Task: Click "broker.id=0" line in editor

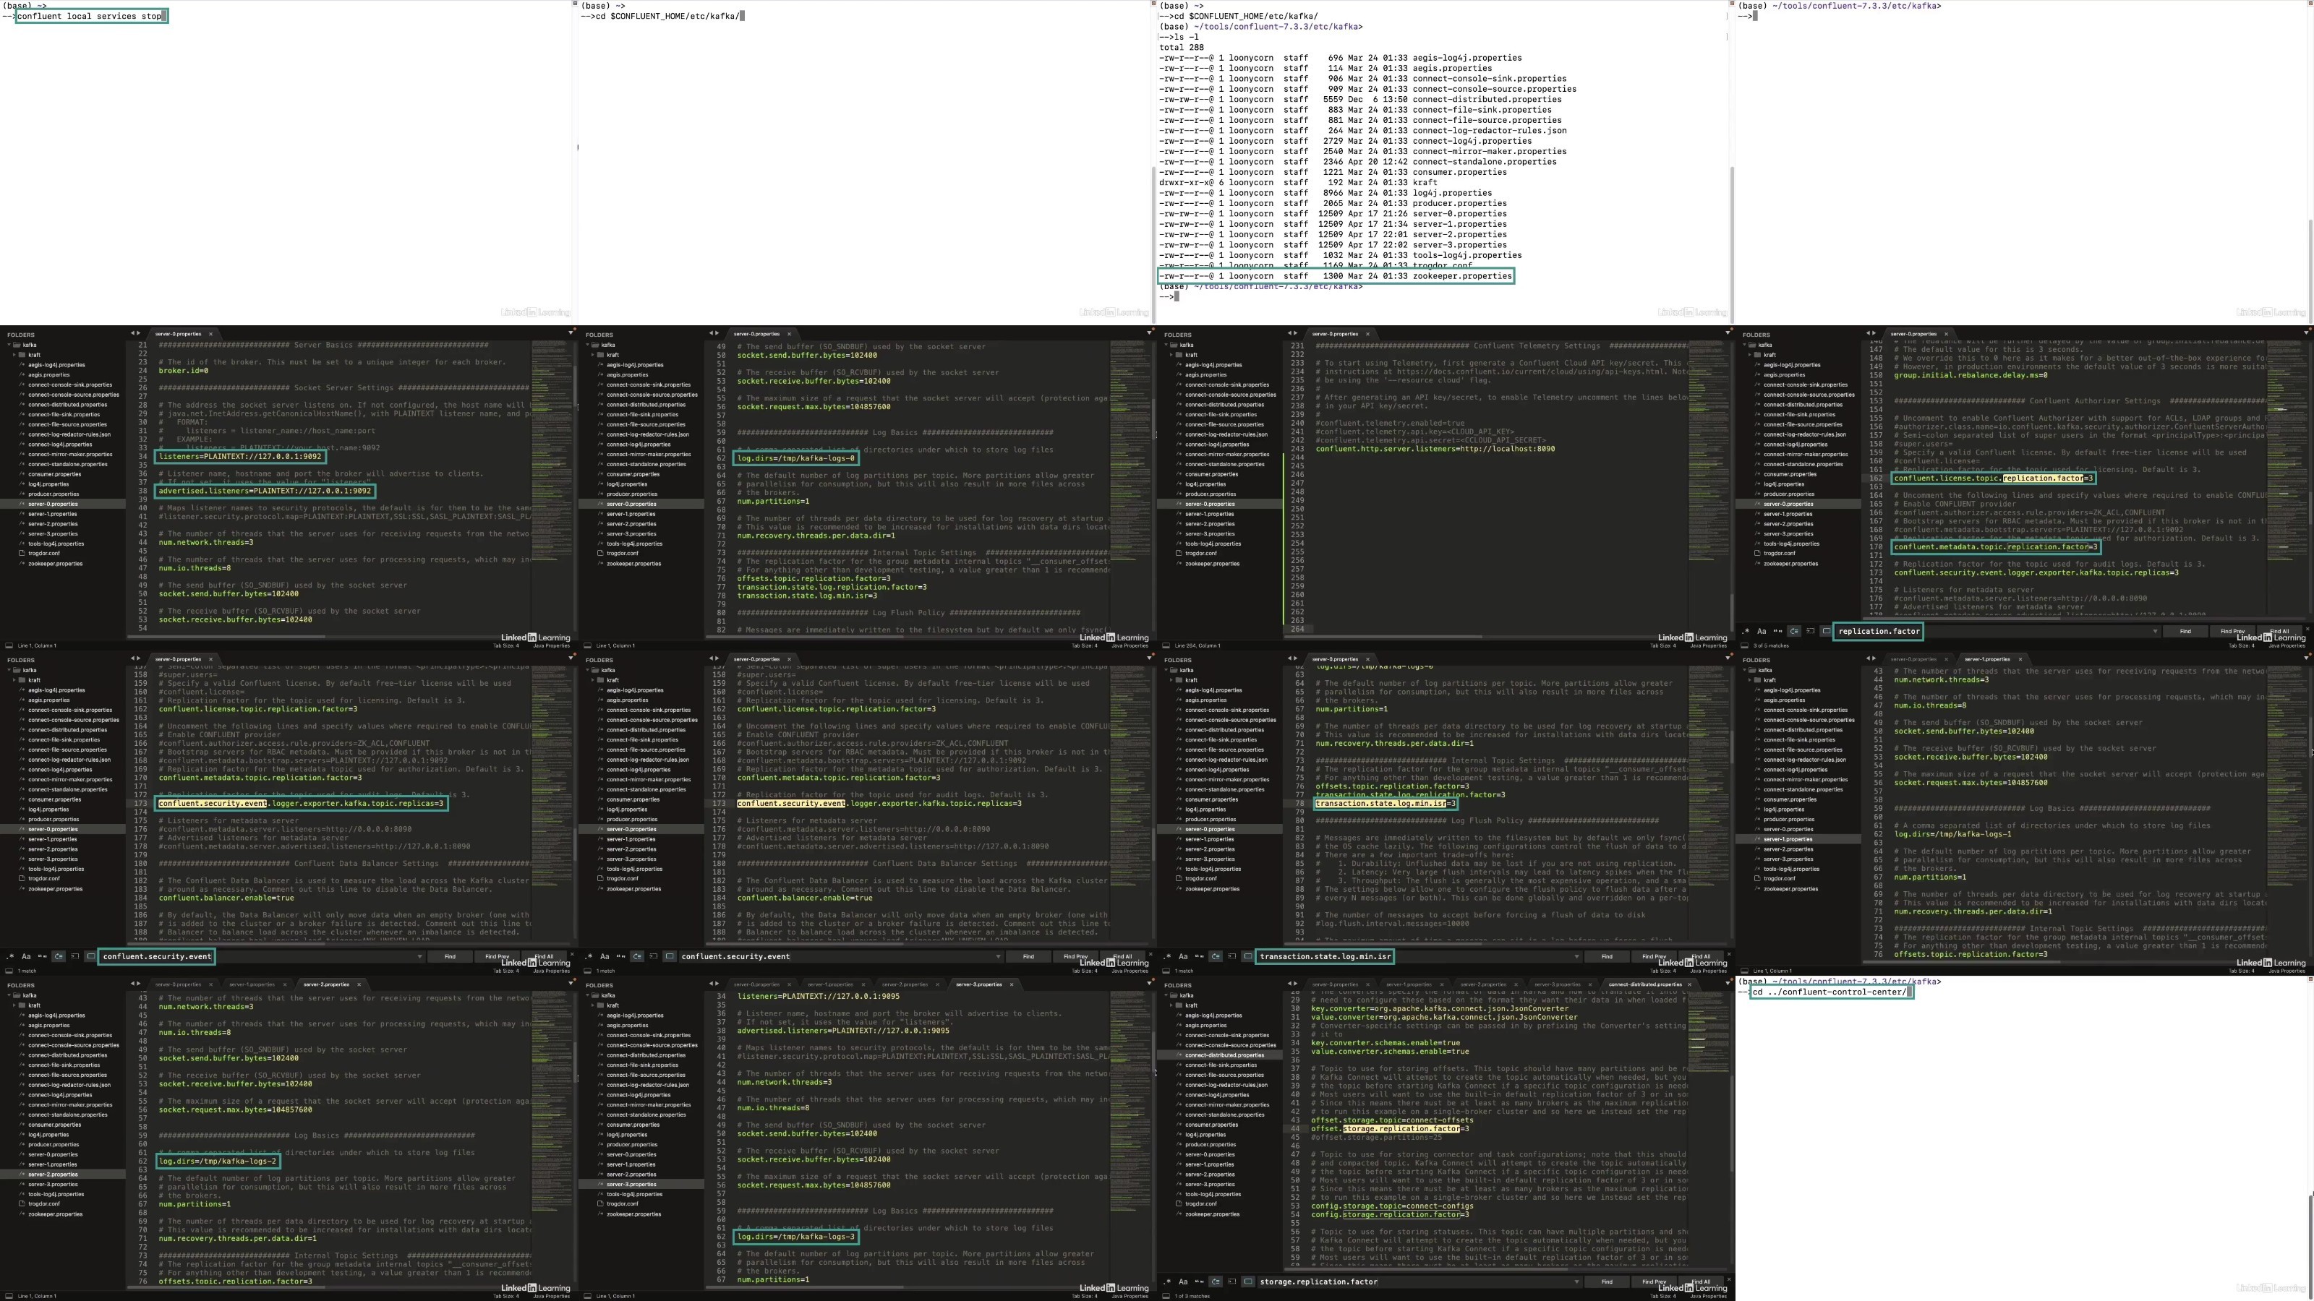Action: [x=183, y=371]
